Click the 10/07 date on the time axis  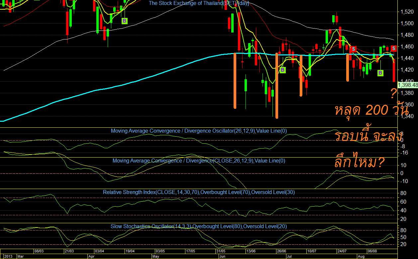pos(312,251)
